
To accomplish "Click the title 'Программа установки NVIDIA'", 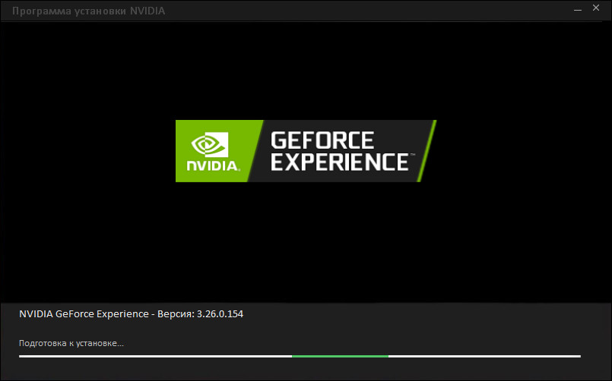I will [89, 11].
